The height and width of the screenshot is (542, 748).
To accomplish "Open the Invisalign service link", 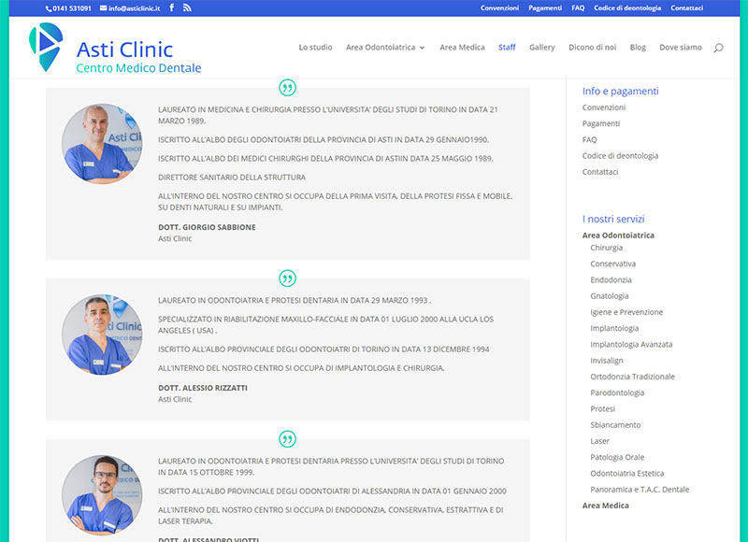I will (x=606, y=361).
